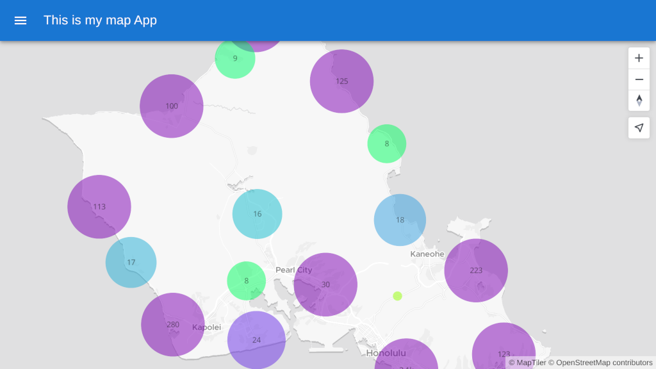Select the purple cluster showing 100
The image size is (656, 369).
coord(172,106)
